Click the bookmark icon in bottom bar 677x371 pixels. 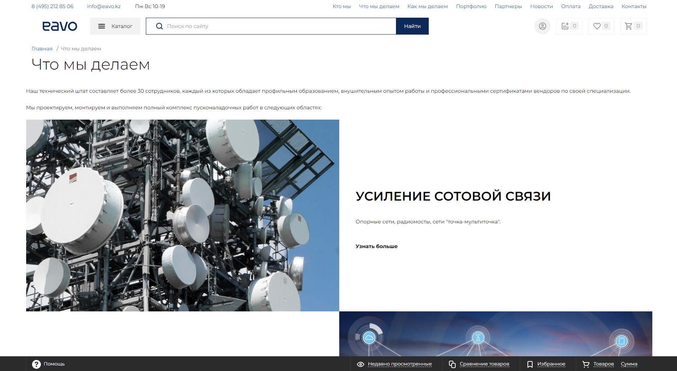[530, 364]
